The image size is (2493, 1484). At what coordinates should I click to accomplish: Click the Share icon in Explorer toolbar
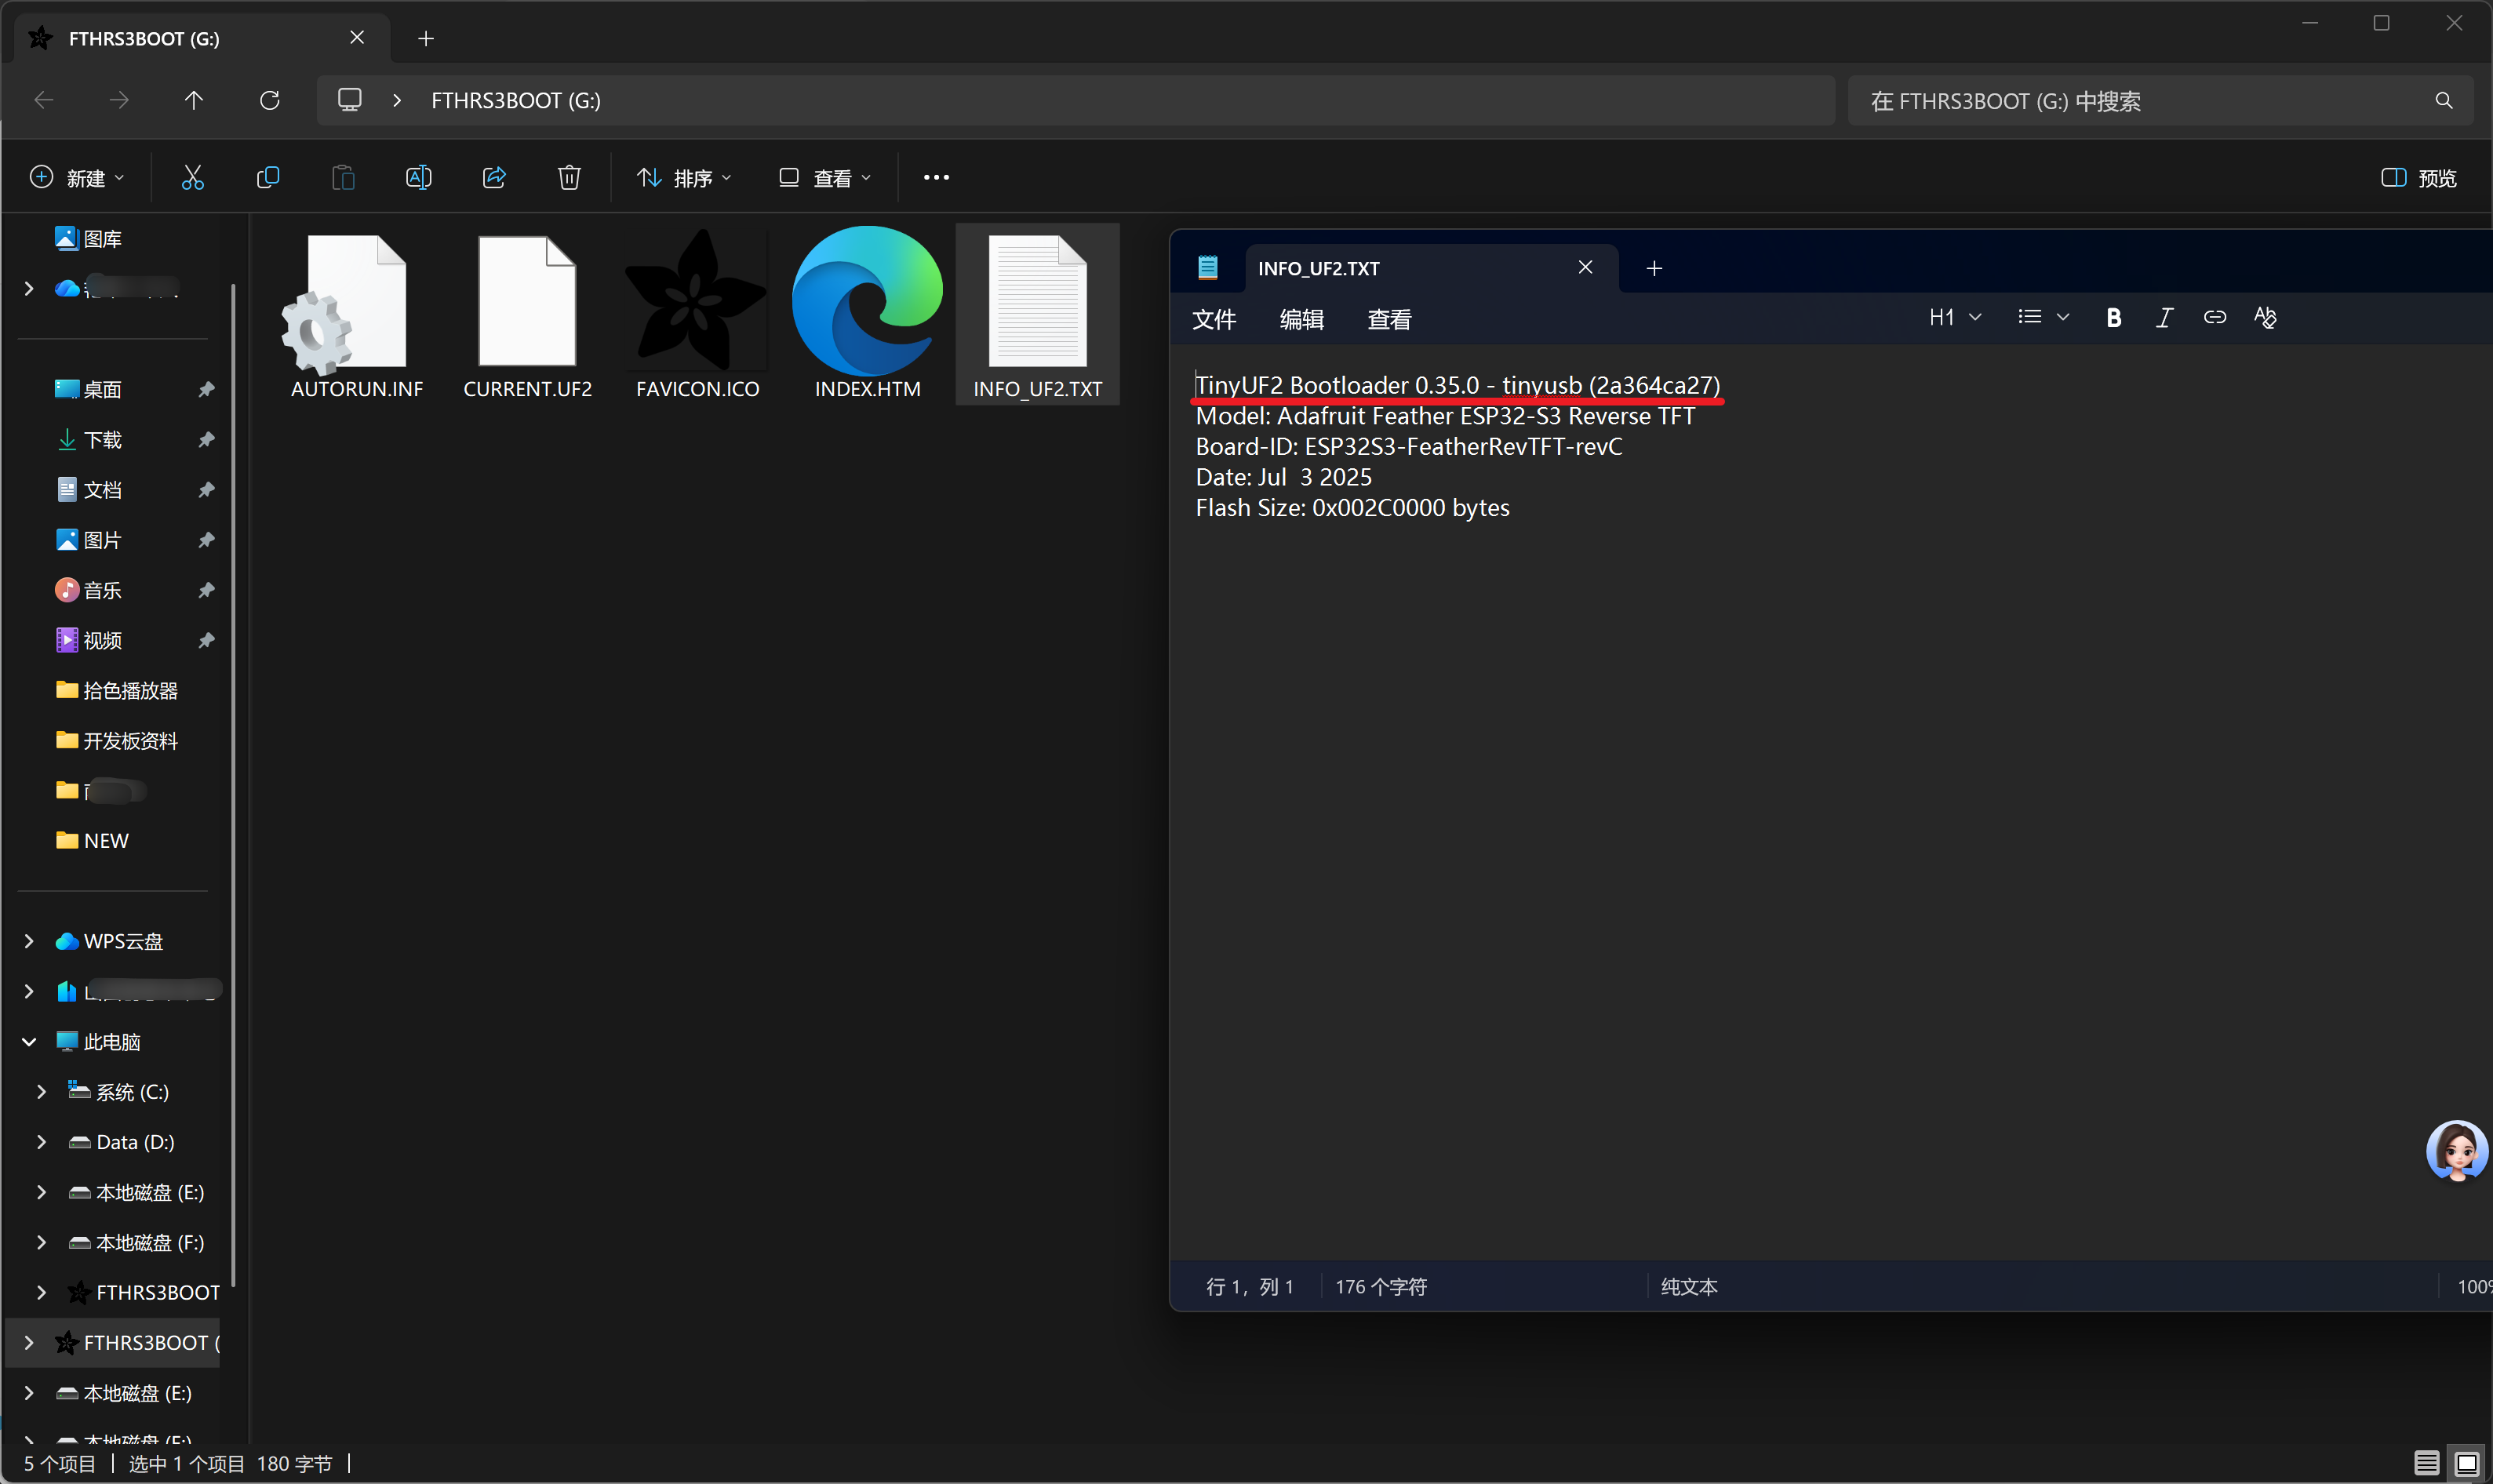click(x=494, y=178)
